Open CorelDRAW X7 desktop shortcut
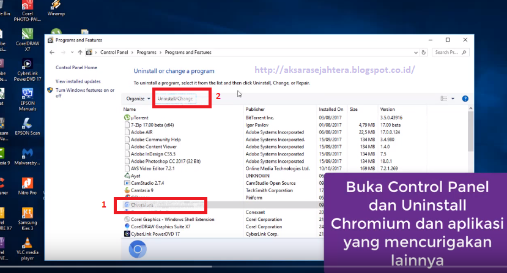The width and height of the screenshot is (507, 273). tap(28, 40)
